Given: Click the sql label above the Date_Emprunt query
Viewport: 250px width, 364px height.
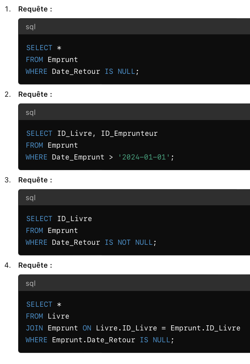Looking at the screenshot, I should (x=31, y=113).
